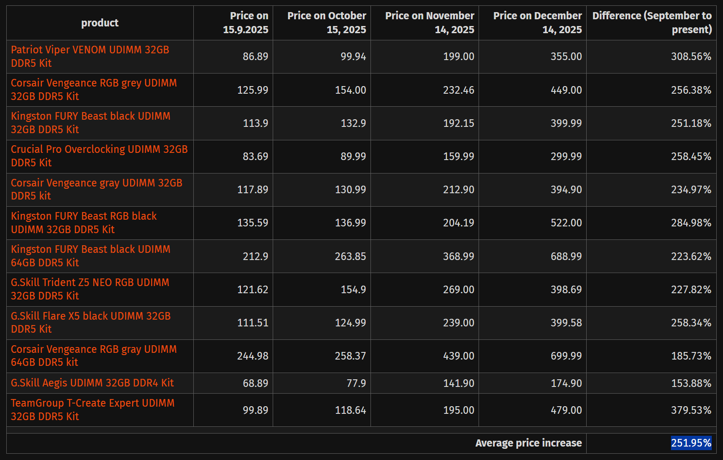Click the 'Difference (September to present)' header
The image size is (723, 460).
[x=652, y=23]
